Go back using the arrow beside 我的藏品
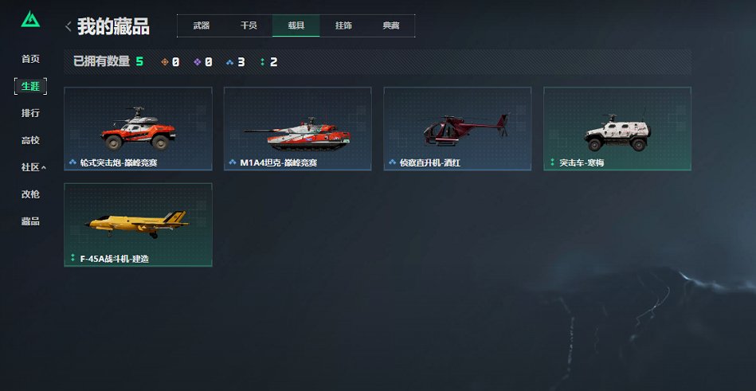This screenshot has width=756, height=391. (x=69, y=26)
